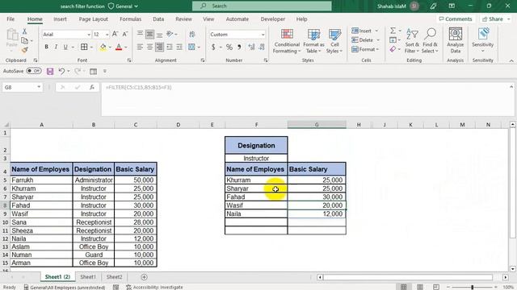The image size is (517, 290).
Task: Expand the Format cells dropdown
Action: 377,49
